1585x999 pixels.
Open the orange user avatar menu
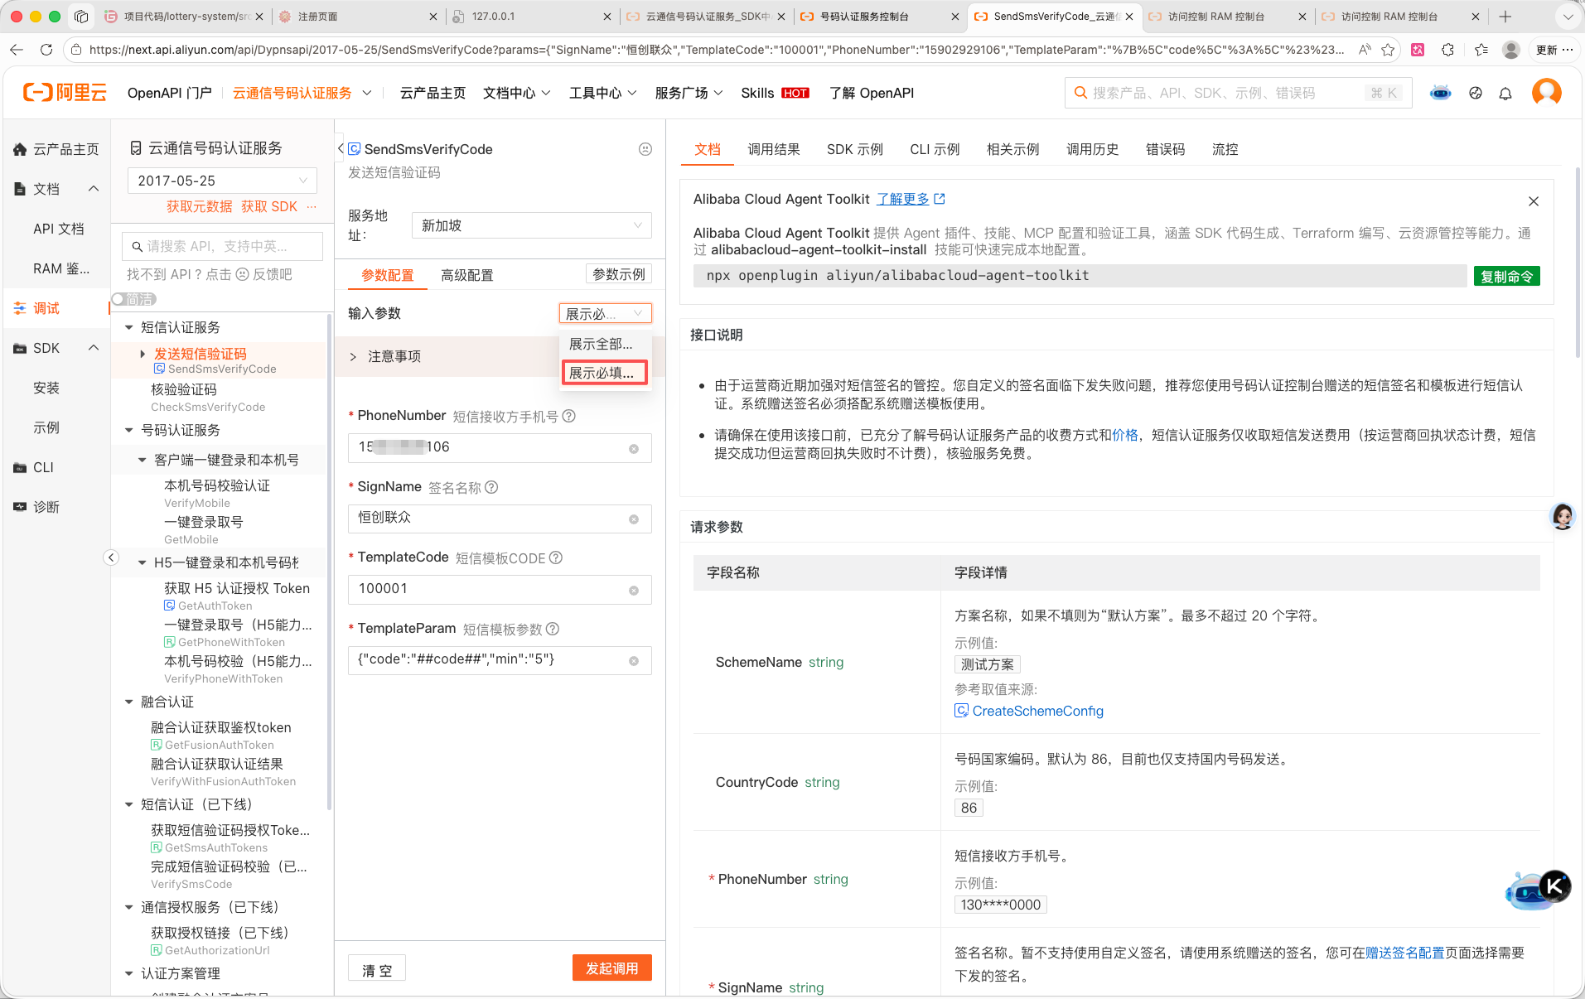[1546, 93]
